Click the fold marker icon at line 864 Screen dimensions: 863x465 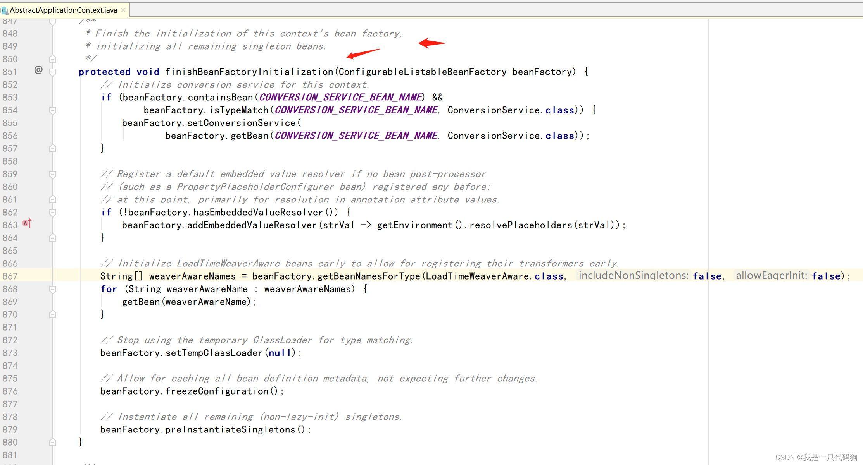point(53,238)
